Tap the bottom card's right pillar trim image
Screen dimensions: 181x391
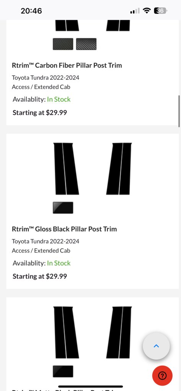pos(119,333)
